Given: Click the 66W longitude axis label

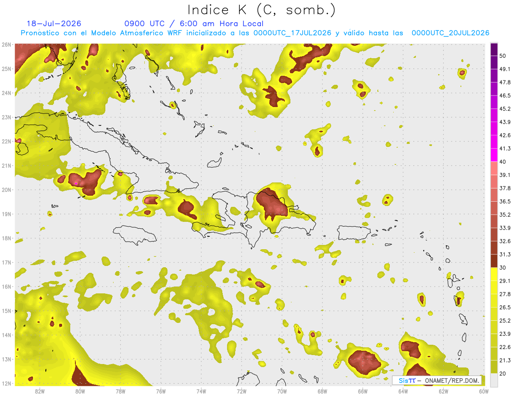Looking at the screenshot, I should click(362, 391).
